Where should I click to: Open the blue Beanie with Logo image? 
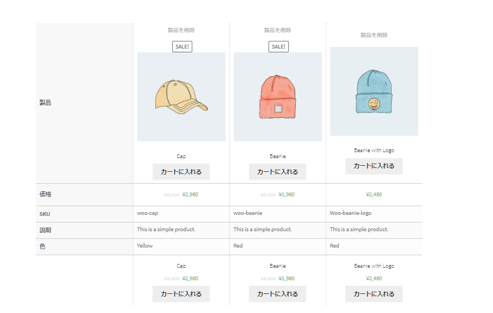coord(374,92)
